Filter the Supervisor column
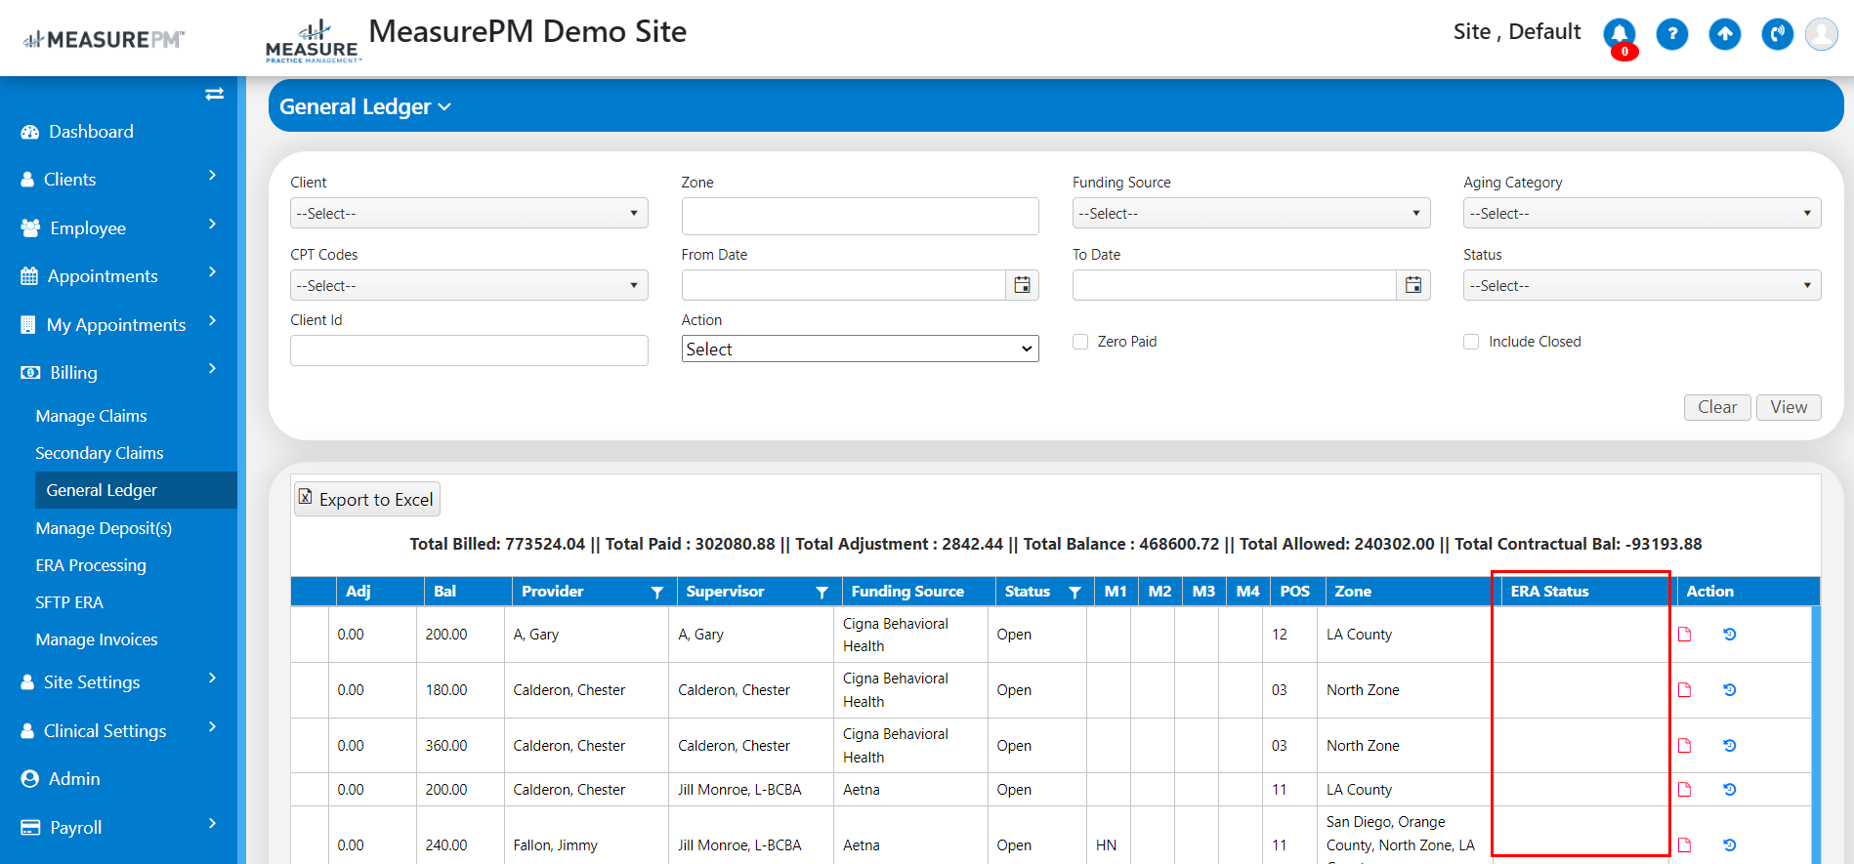The width and height of the screenshot is (1854, 864). tap(822, 592)
